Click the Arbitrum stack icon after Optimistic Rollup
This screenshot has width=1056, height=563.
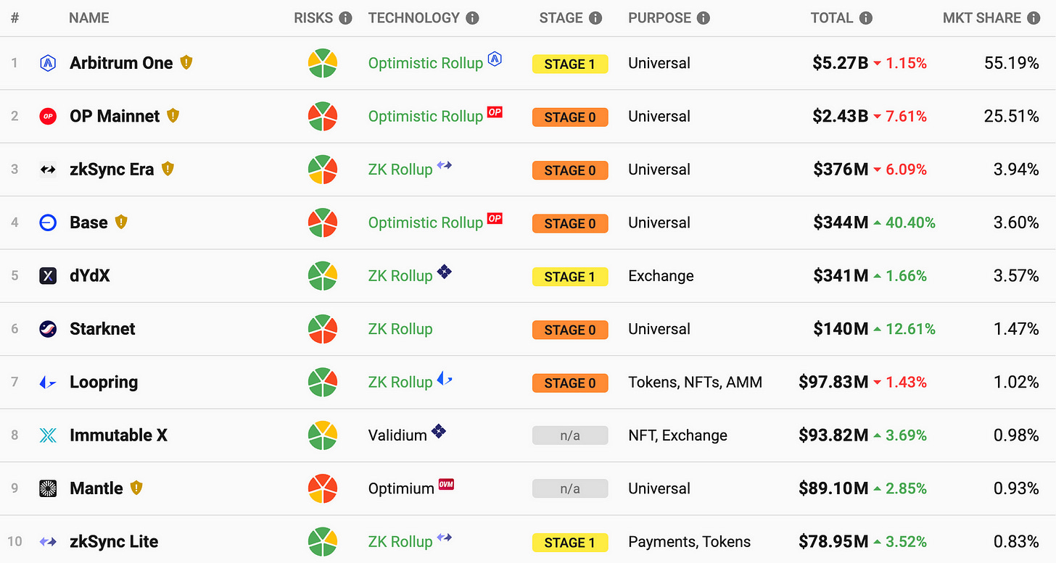[495, 59]
